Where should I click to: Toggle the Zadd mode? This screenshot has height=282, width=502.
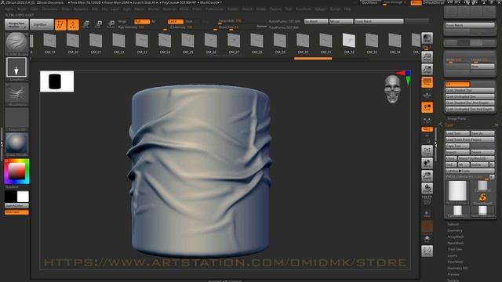tap(176, 21)
